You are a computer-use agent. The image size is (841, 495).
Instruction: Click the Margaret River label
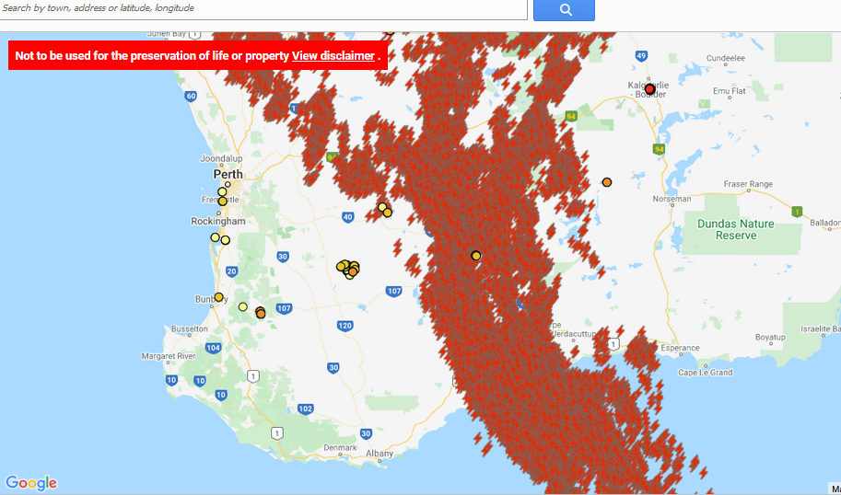[169, 356]
